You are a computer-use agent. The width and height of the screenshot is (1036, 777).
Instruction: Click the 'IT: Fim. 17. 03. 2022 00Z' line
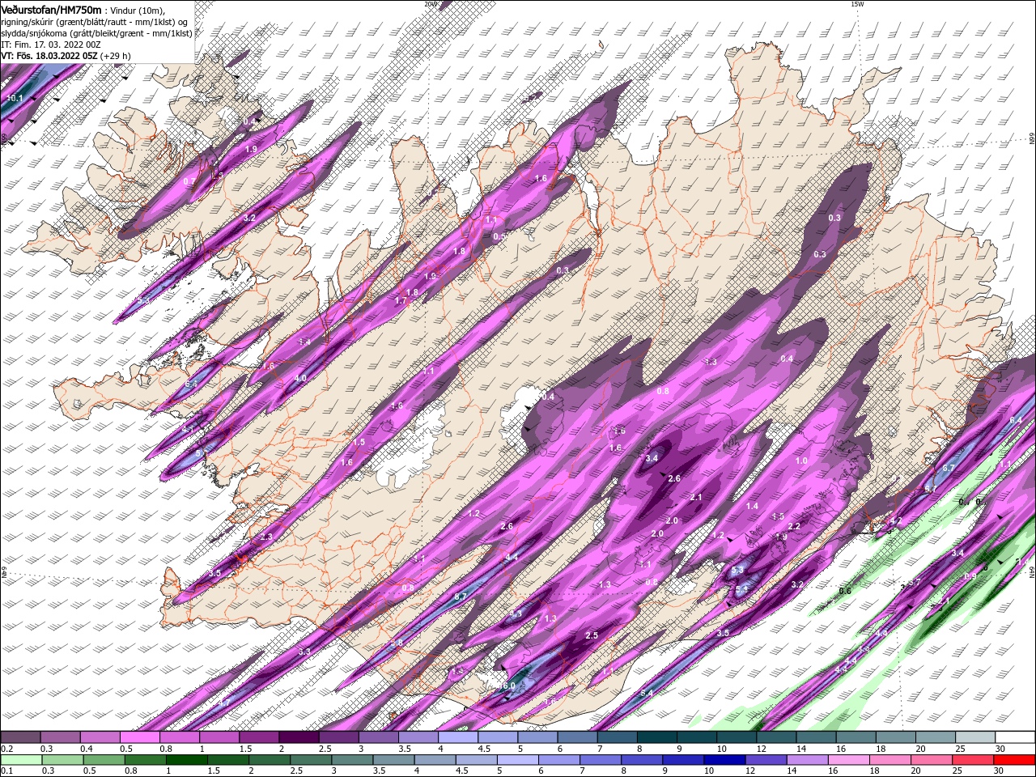51,45
